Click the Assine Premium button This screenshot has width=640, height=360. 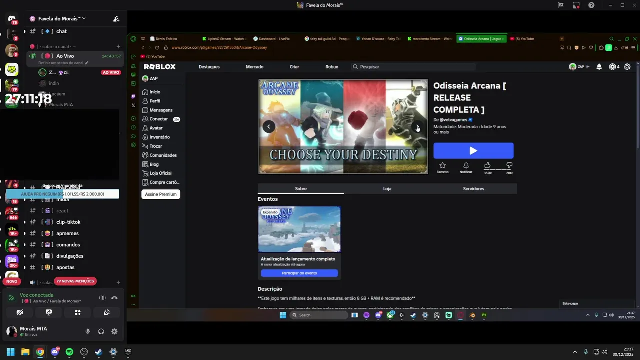click(x=161, y=194)
